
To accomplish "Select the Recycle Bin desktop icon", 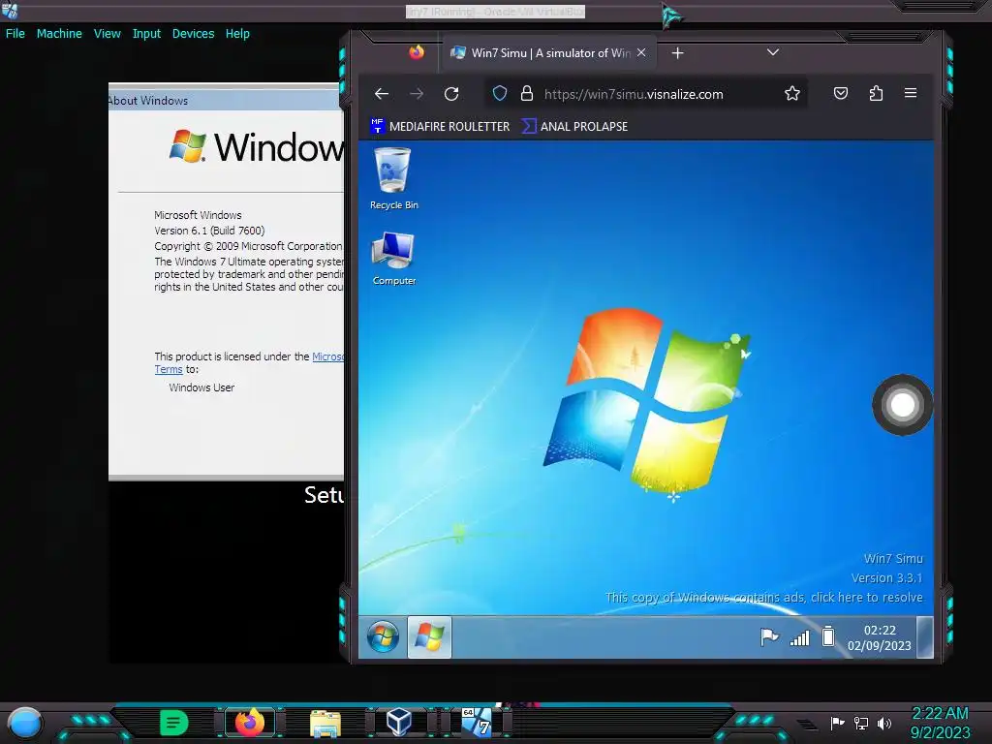I will tap(393, 178).
